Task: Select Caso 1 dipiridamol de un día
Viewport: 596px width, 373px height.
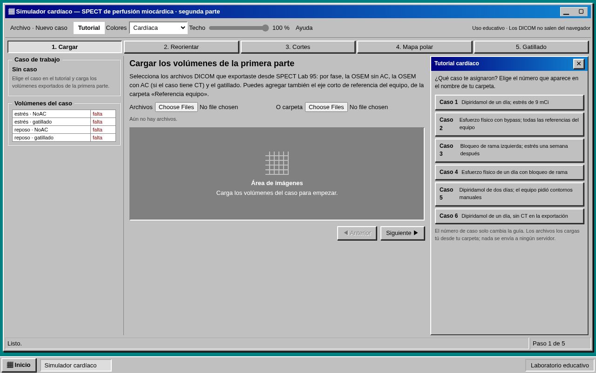Action: click(x=509, y=103)
